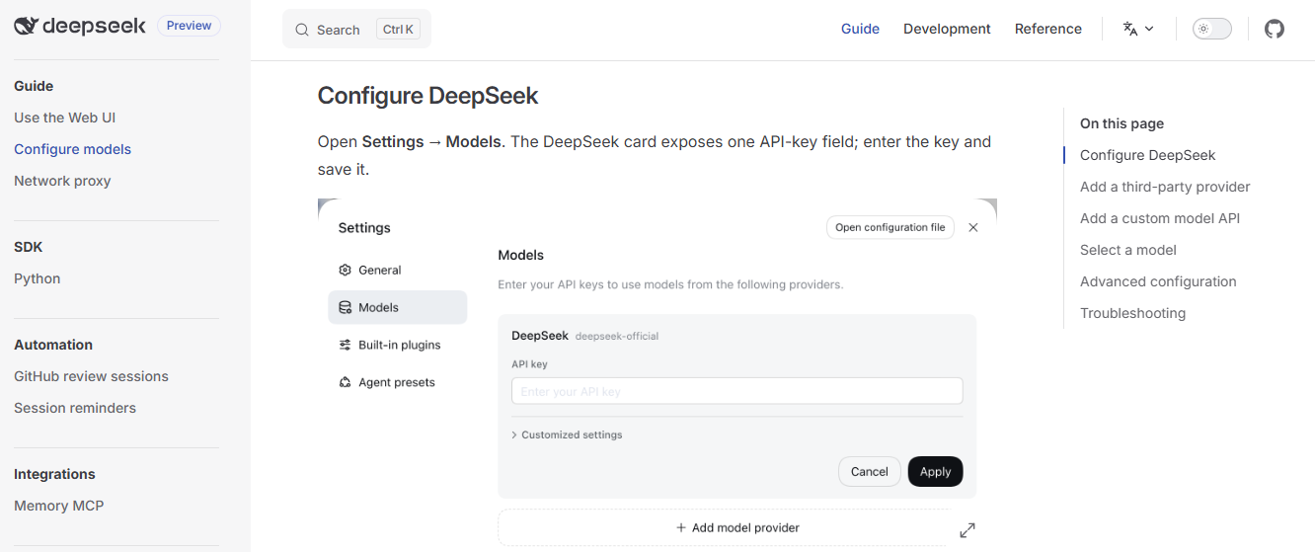Click the Ctrl K shortcut badge

tap(398, 30)
